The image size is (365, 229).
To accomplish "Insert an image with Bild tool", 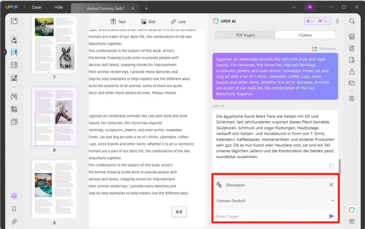I will tap(148, 22).
